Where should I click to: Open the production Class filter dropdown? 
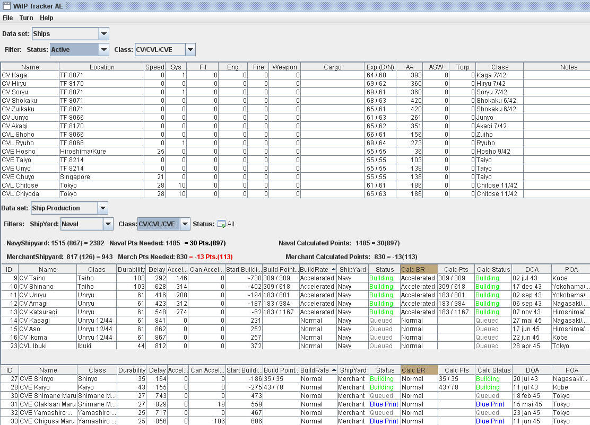[185, 224]
